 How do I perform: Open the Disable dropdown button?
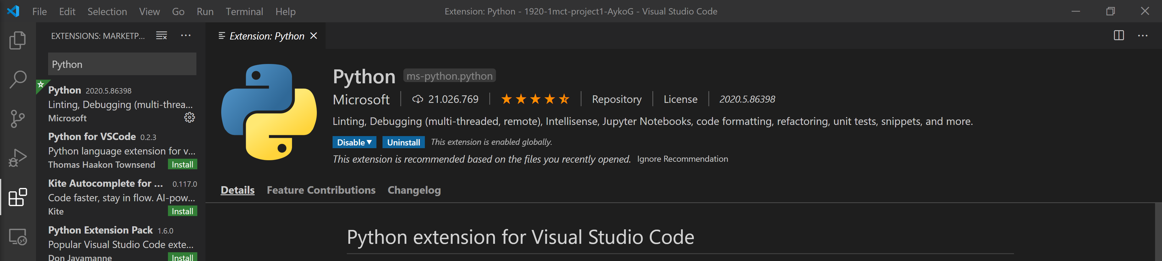pyautogui.click(x=354, y=142)
